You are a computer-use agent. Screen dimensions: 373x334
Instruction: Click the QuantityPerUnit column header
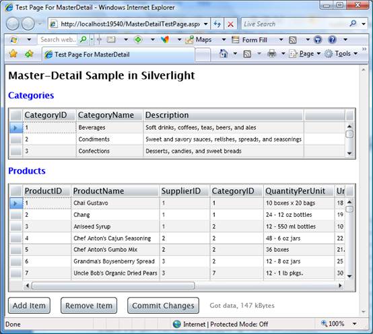(x=299, y=191)
